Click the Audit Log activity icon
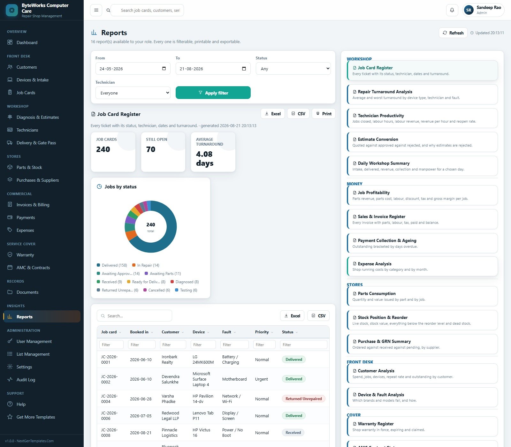 (10, 380)
